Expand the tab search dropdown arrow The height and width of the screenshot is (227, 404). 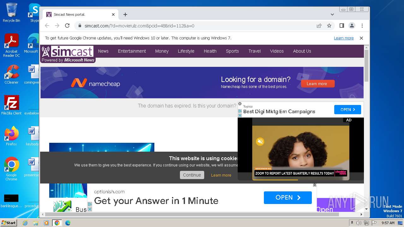pos(332,15)
